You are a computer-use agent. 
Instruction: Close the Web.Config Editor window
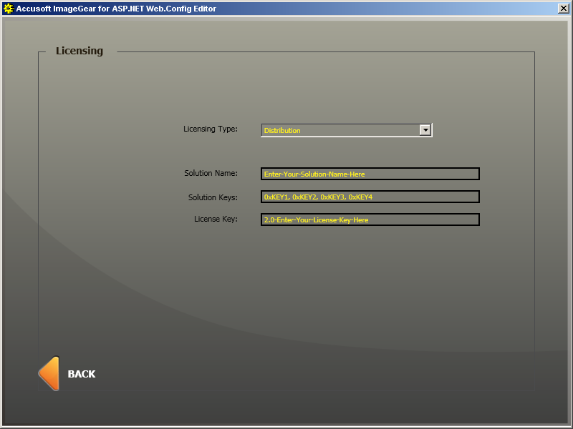563,9
